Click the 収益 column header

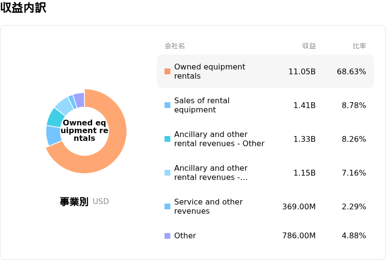309,46
